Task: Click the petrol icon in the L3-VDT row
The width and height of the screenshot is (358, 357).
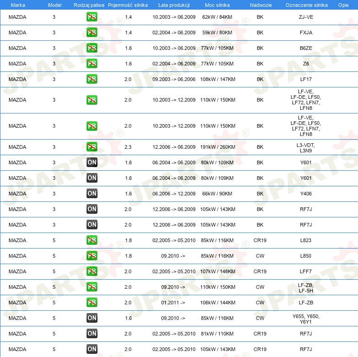Action: 92,147
